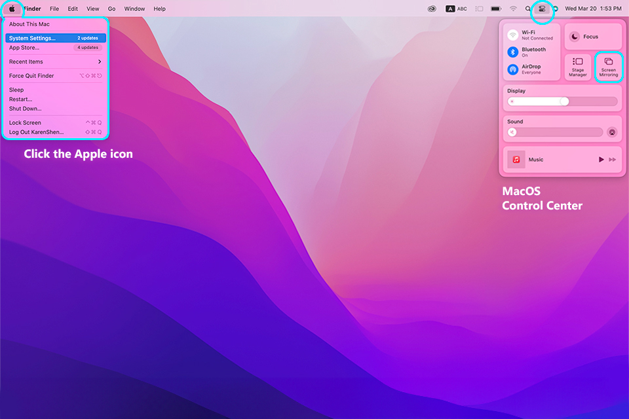This screenshot has width=629, height=419.
Task: Click the AirPlay audio output icon
Action: (x=612, y=132)
